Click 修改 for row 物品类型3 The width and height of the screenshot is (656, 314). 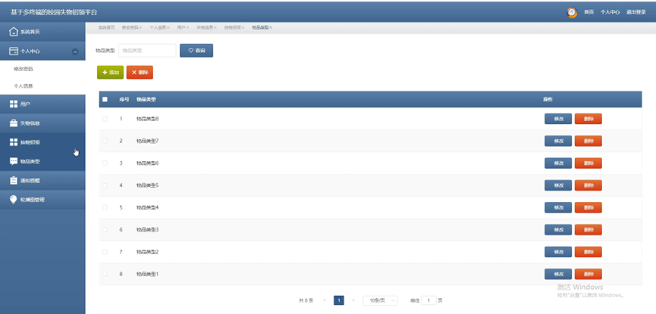[x=558, y=230]
